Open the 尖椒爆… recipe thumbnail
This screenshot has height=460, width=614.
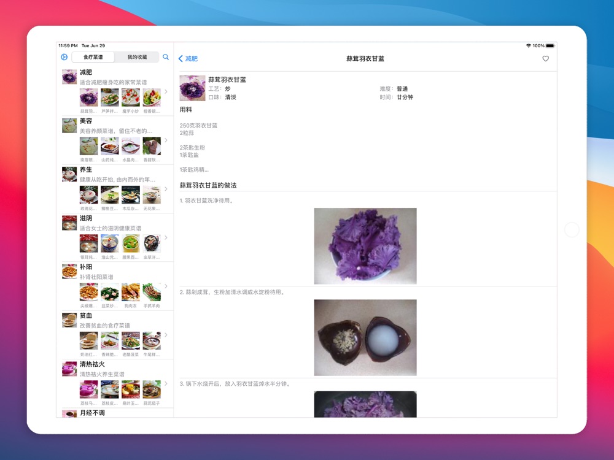pyautogui.click(x=89, y=292)
